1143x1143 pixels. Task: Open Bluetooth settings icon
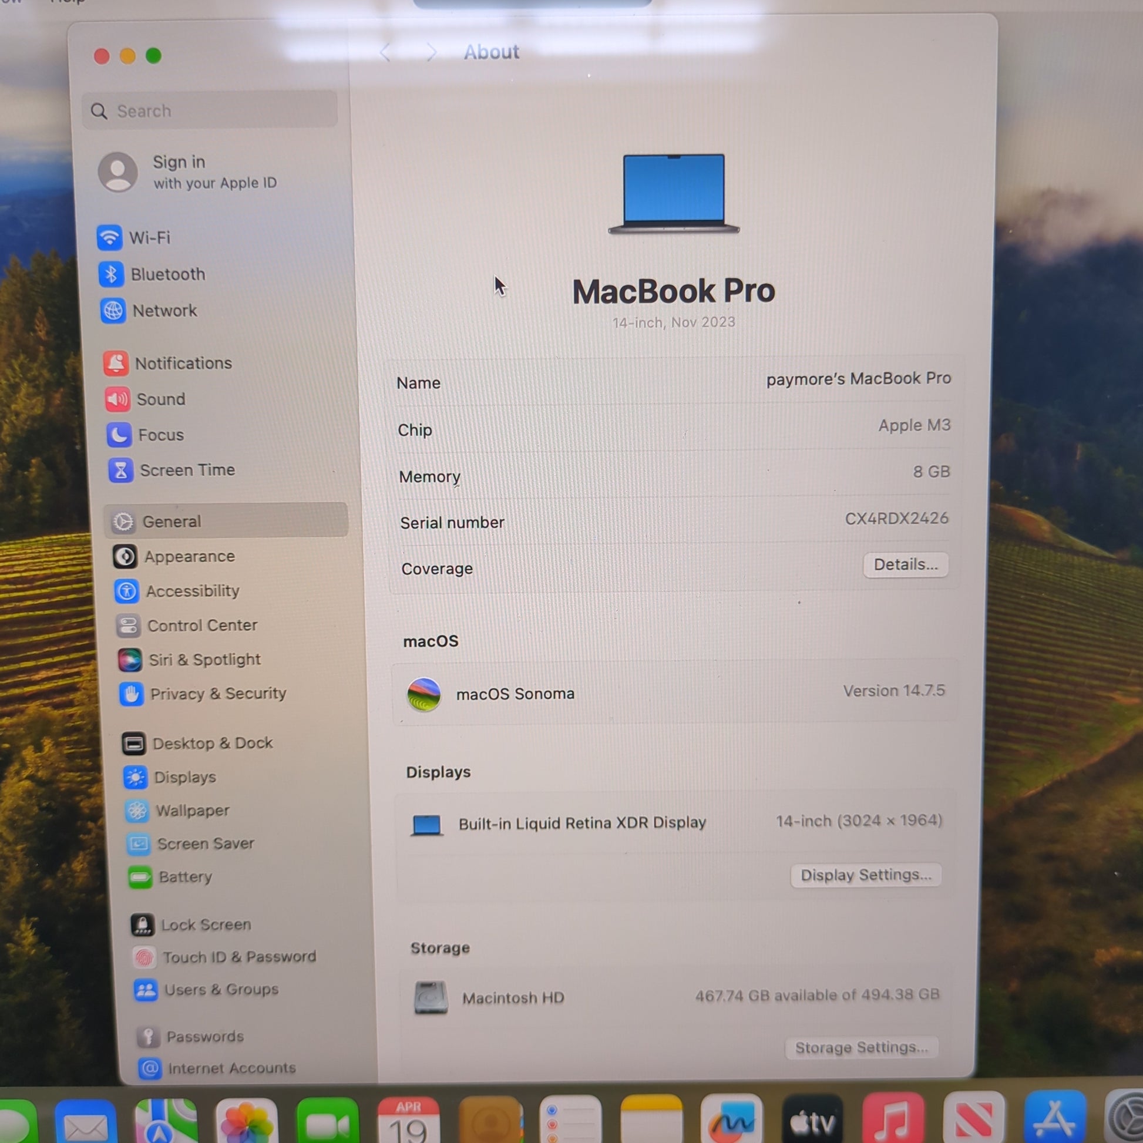tap(111, 274)
